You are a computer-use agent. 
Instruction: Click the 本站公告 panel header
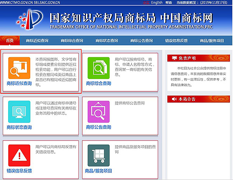pos(198,99)
